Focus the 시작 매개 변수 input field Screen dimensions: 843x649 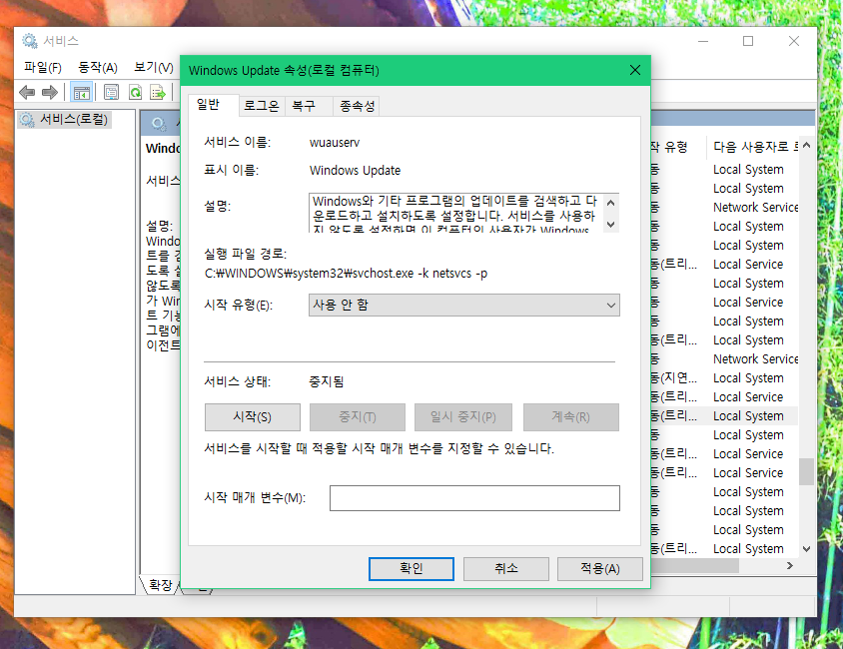(474, 498)
